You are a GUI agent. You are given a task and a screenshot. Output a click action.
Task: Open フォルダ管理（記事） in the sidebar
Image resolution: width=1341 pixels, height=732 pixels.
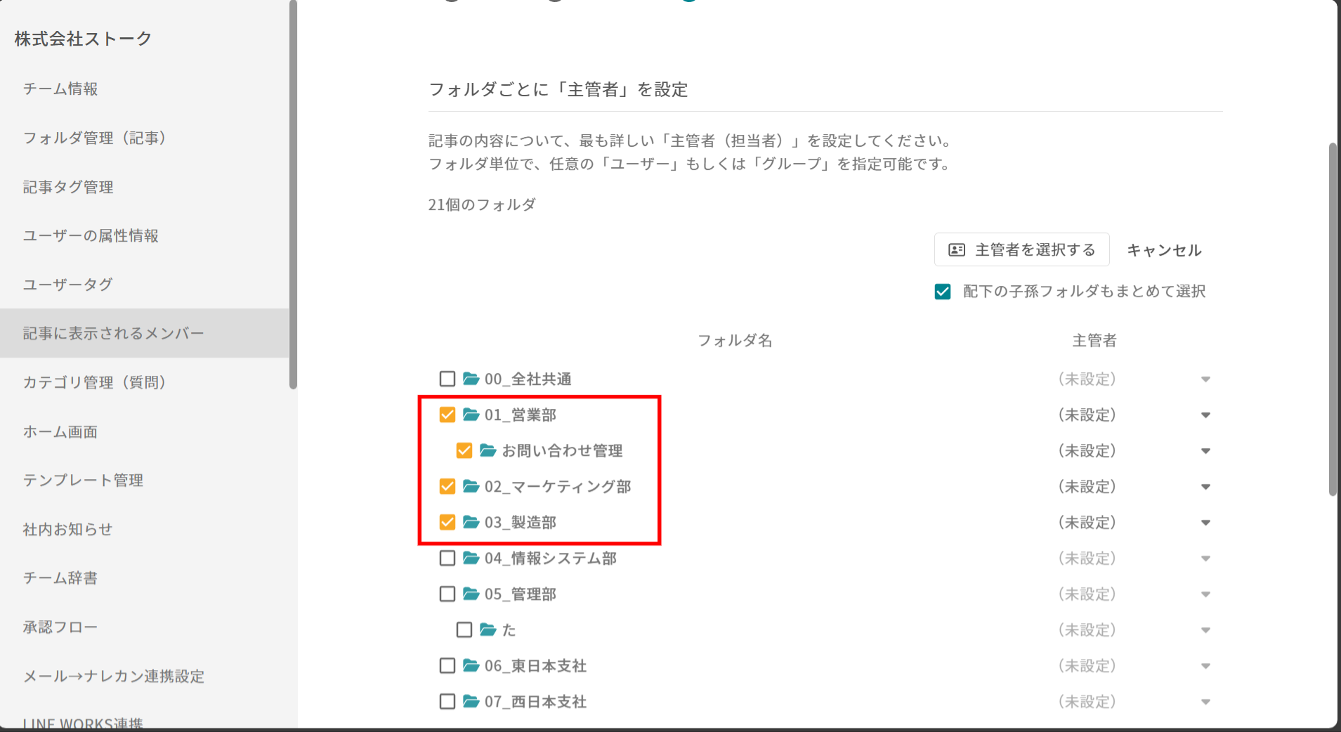point(94,138)
